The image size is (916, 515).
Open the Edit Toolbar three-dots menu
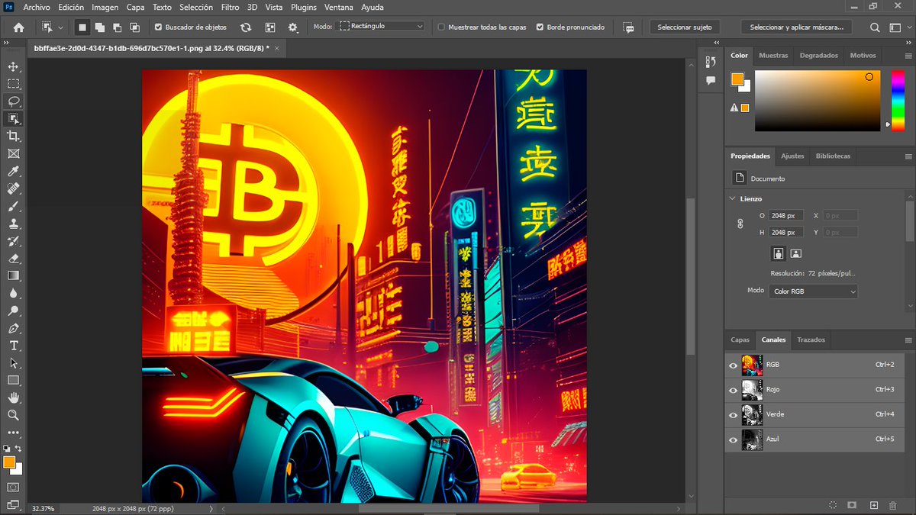(14, 433)
